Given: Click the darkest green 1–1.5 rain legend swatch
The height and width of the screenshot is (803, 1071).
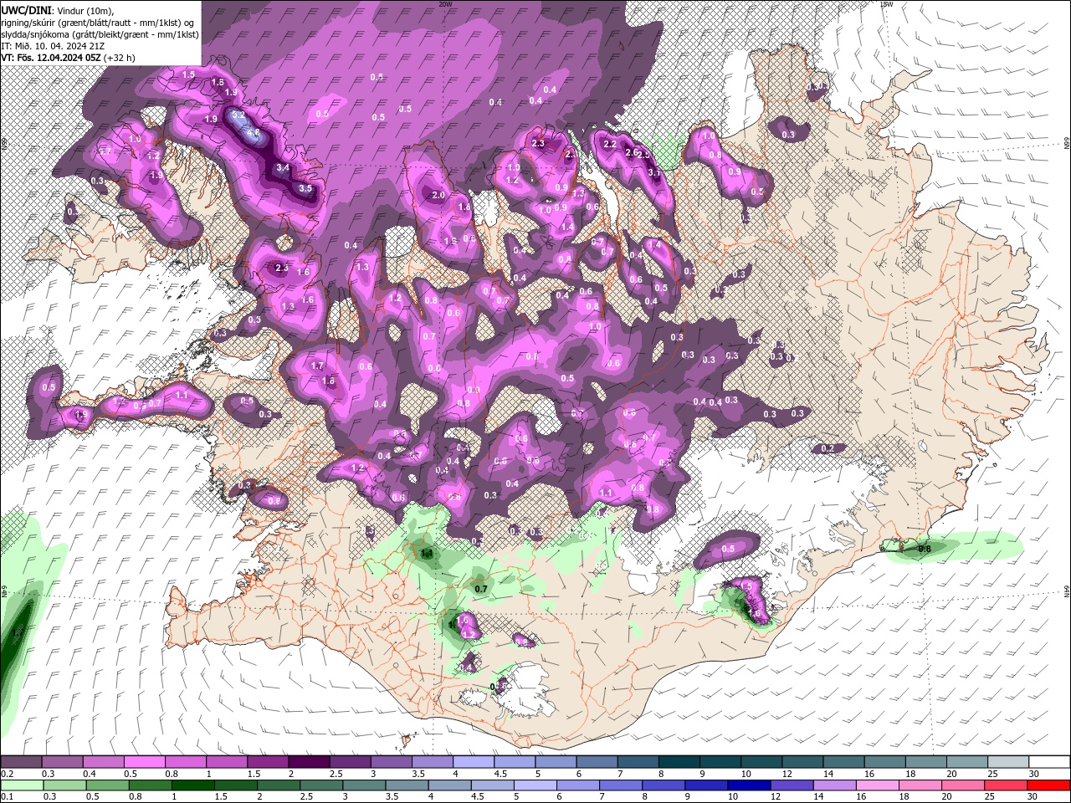Looking at the screenshot, I should (192, 785).
